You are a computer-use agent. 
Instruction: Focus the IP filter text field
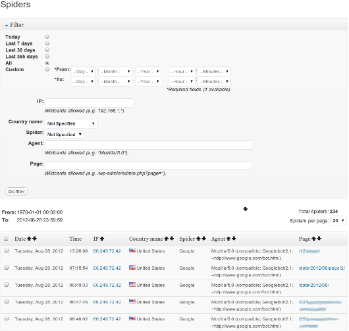pyautogui.click(x=90, y=103)
